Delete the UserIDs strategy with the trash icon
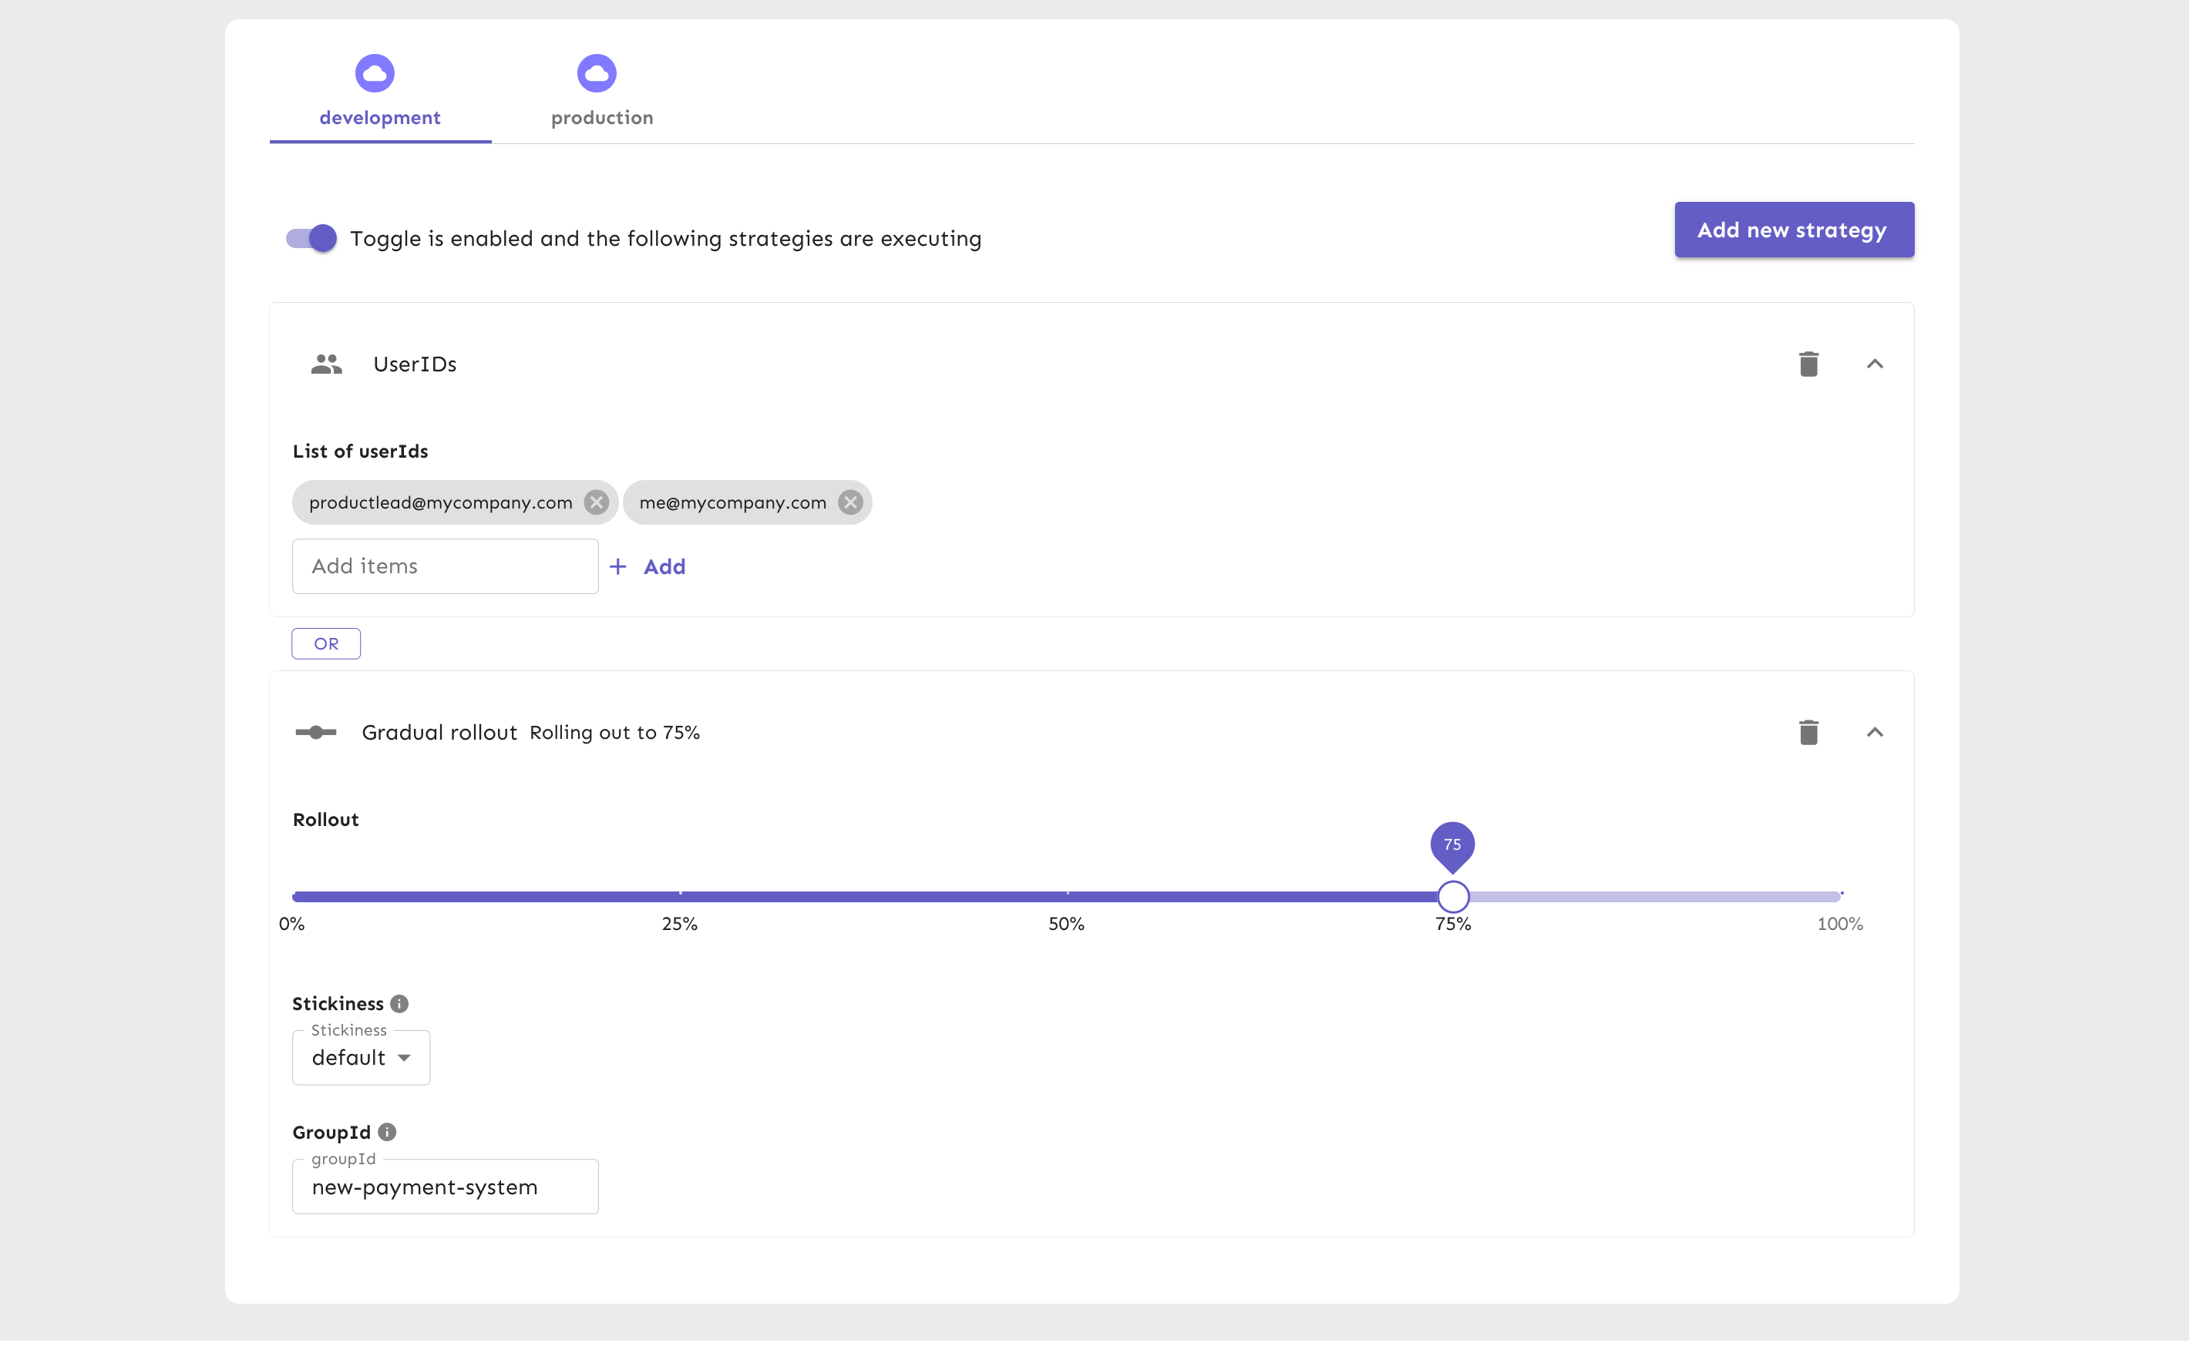 [1808, 364]
